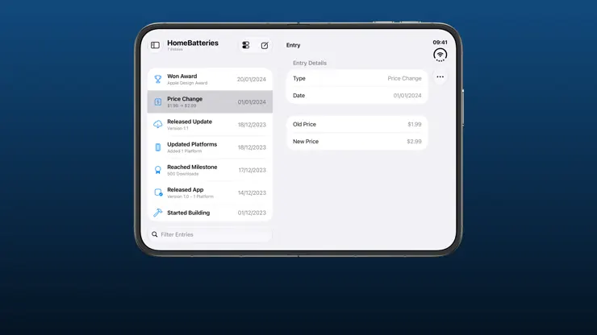Click the 500 Downloads subtitle
Viewport: 597px width, 335px height.
tap(183, 174)
